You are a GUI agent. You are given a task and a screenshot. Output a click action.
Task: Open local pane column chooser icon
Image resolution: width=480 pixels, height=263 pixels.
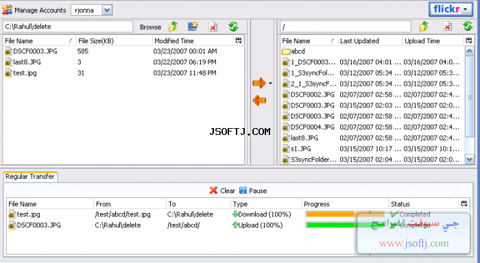[239, 40]
